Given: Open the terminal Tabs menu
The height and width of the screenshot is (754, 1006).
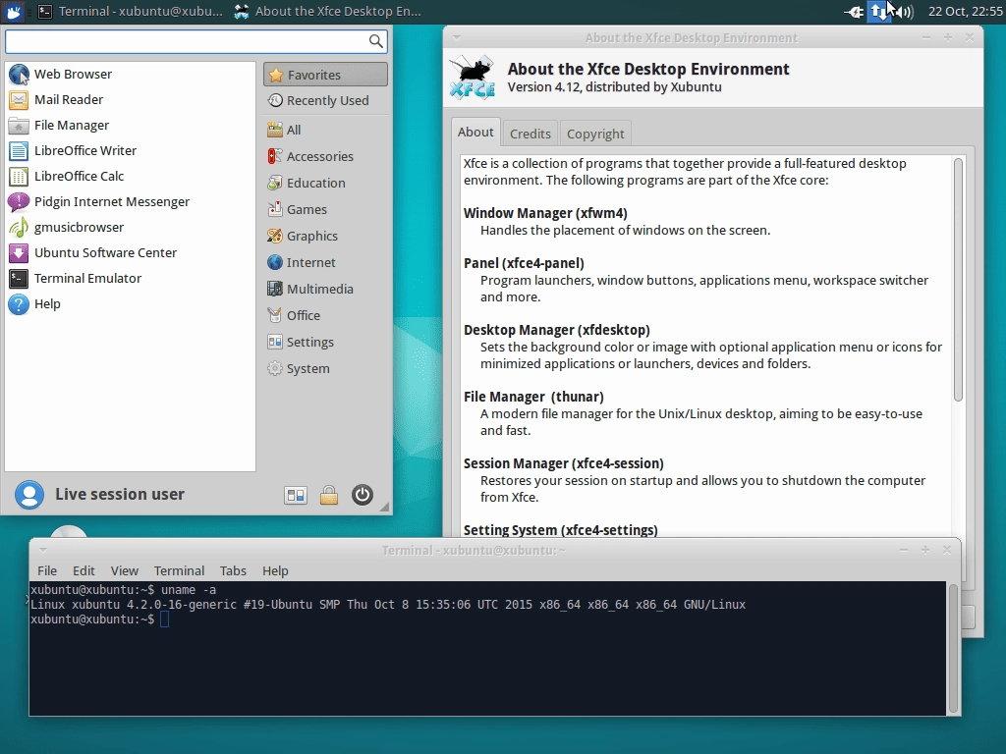Looking at the screenshot, I should coord(233,571).
